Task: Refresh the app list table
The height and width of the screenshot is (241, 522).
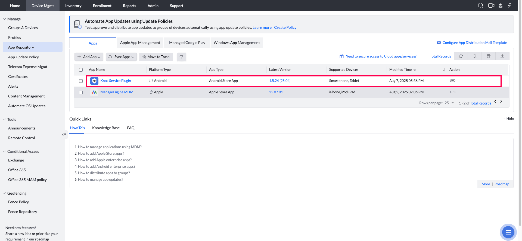Action: point(461,56)
